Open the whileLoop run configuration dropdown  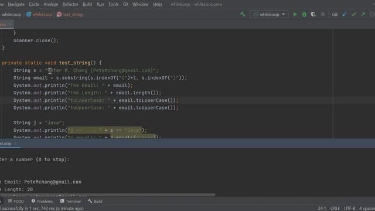point(269,14)
